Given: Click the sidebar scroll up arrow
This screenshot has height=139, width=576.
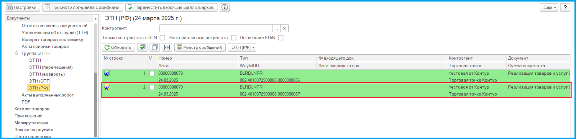Looking at the screenshot, I should [96, 19].
